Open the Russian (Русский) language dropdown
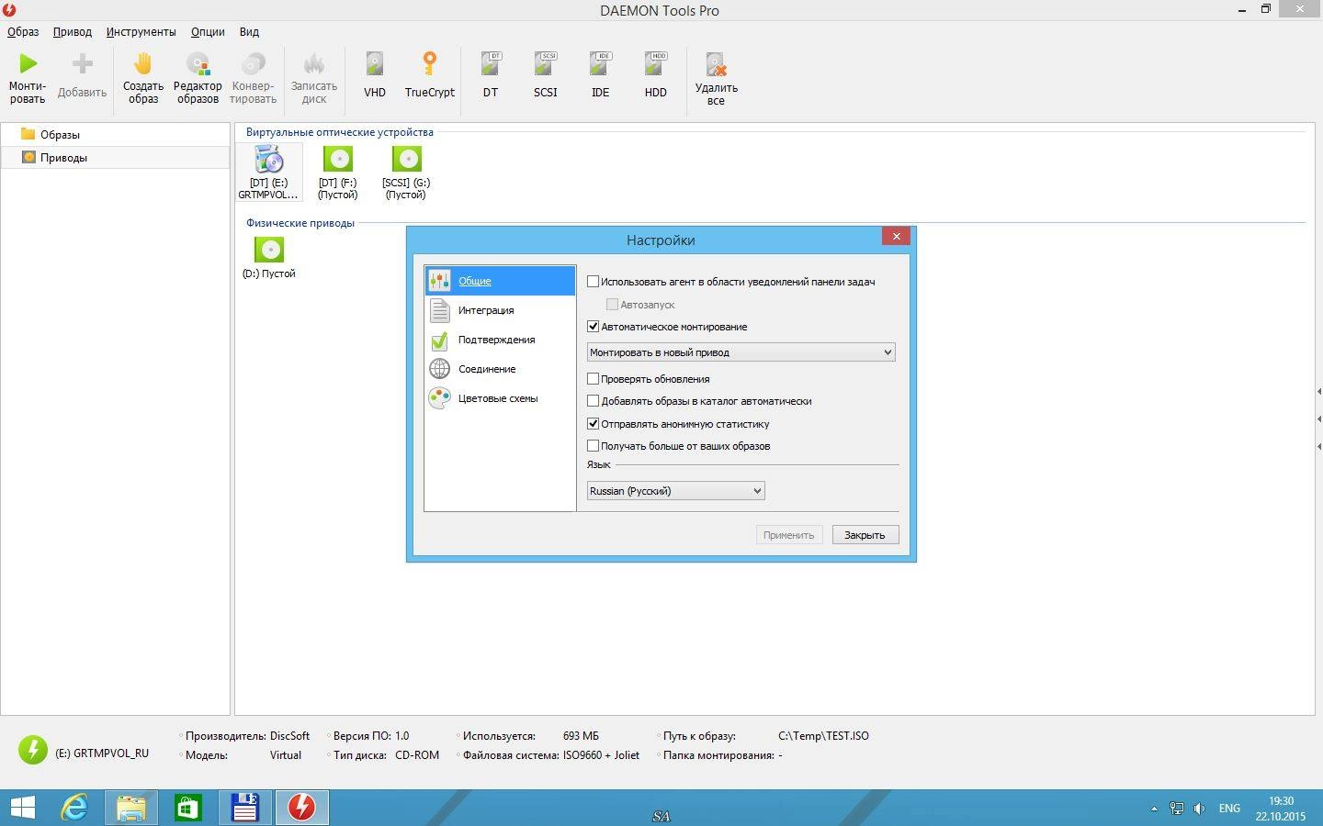 pyautogui.click(x=675, y=491)
